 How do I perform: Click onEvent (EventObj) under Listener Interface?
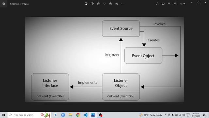tap(50, 96)
